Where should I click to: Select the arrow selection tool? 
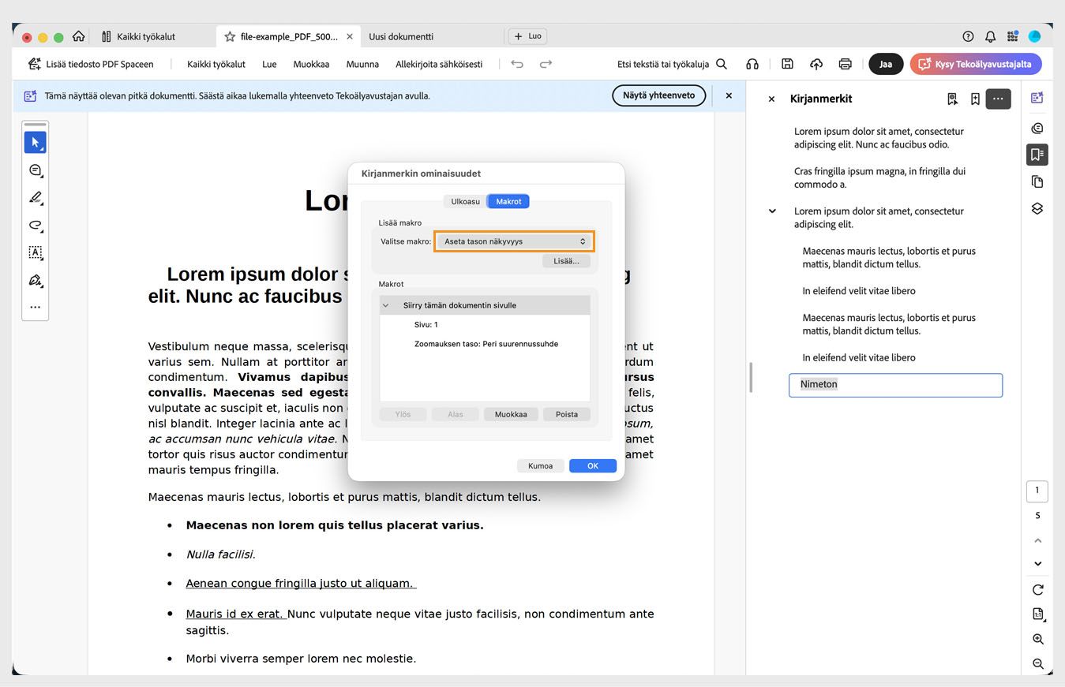(x=36, y=143)
